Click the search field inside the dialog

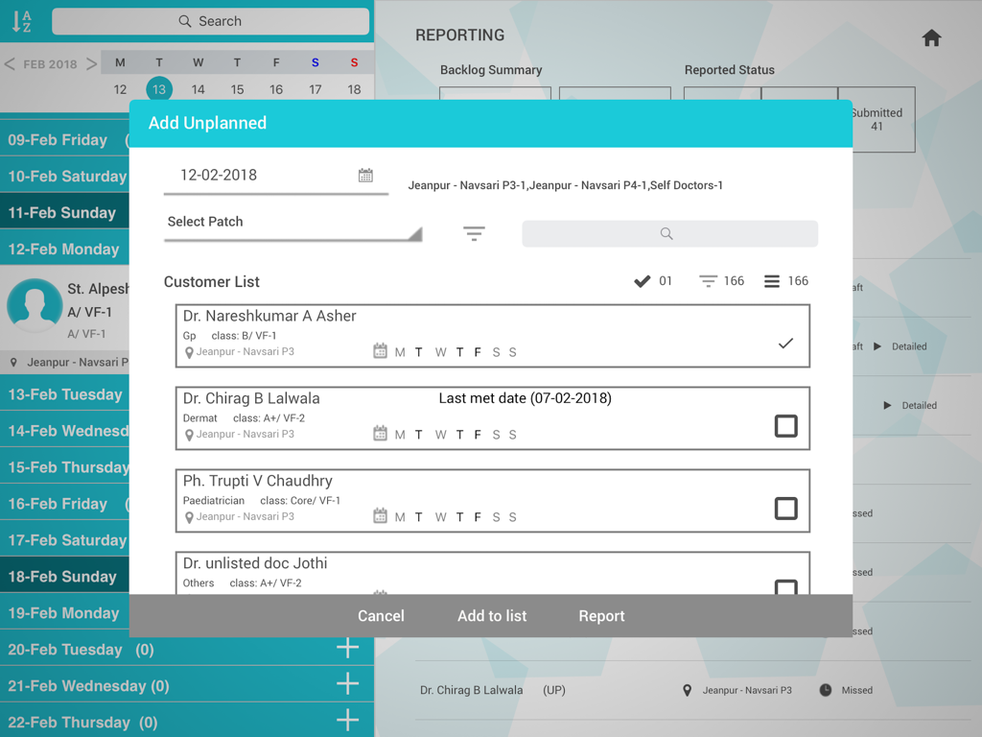click(x=669, y=233)
